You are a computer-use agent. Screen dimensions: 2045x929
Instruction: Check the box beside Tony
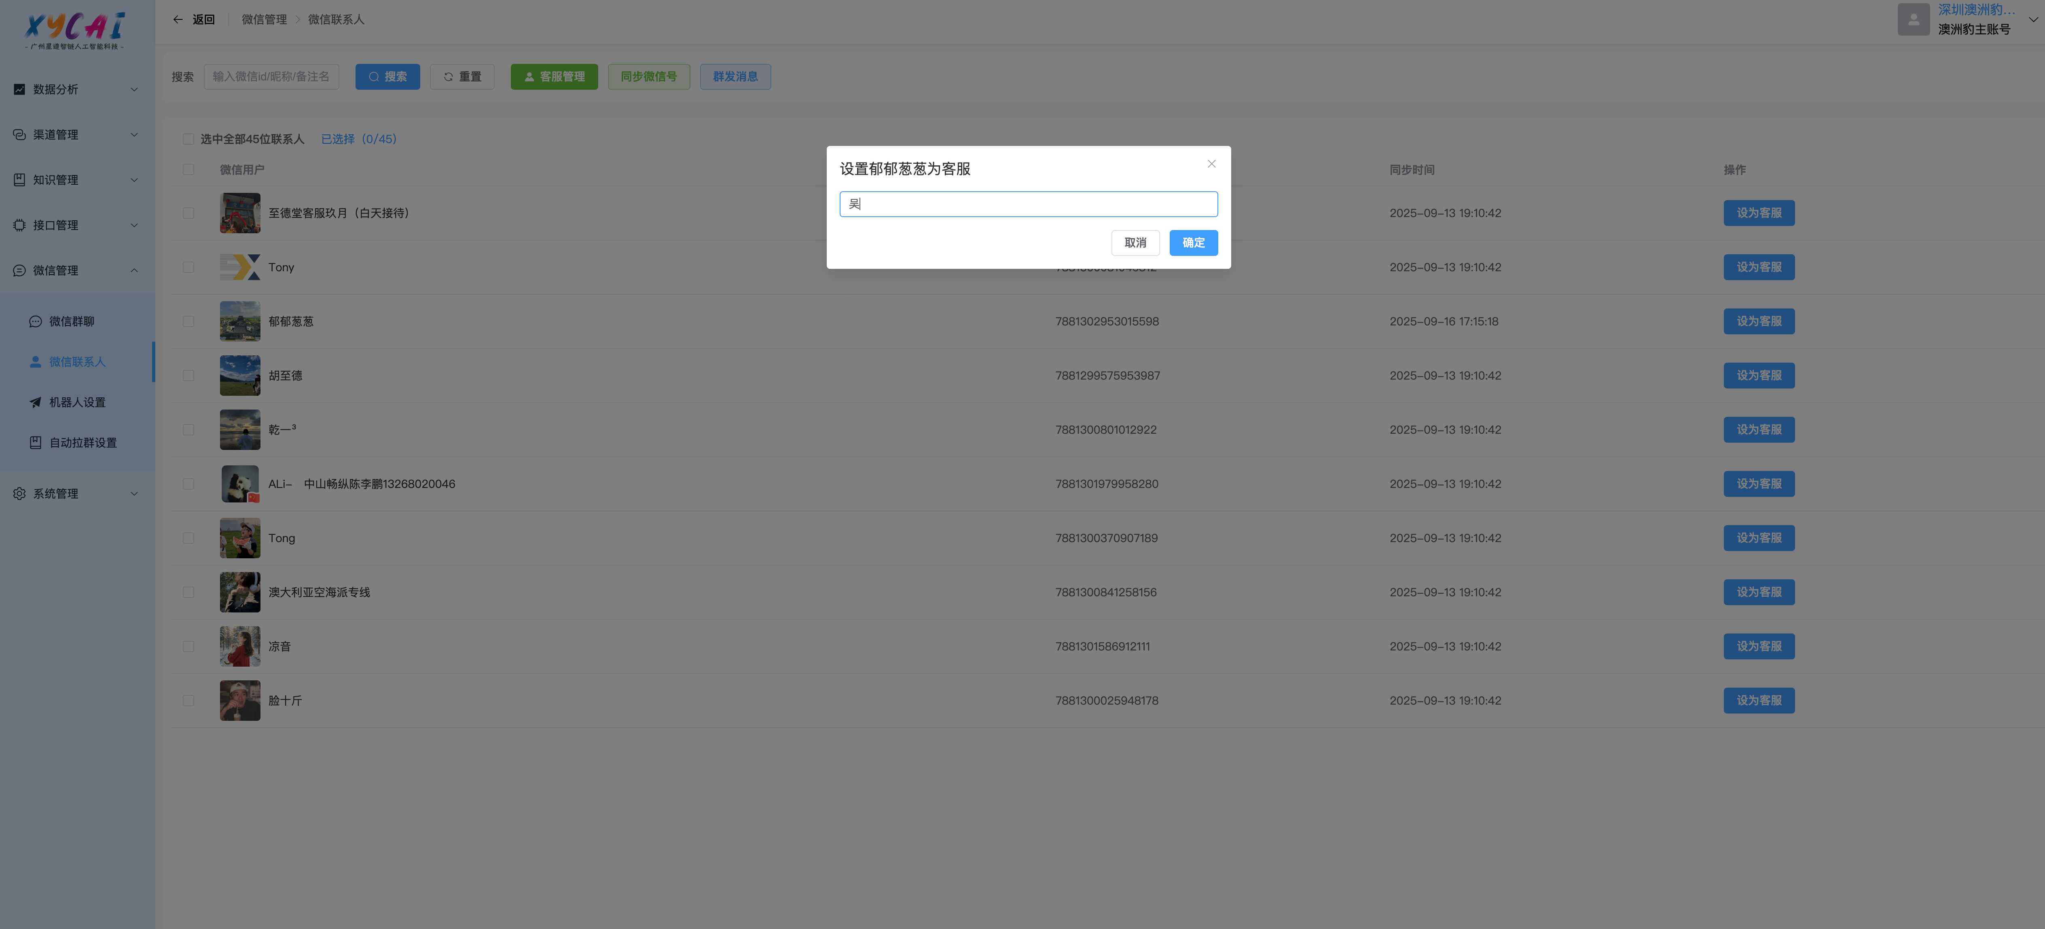[188, 267]
